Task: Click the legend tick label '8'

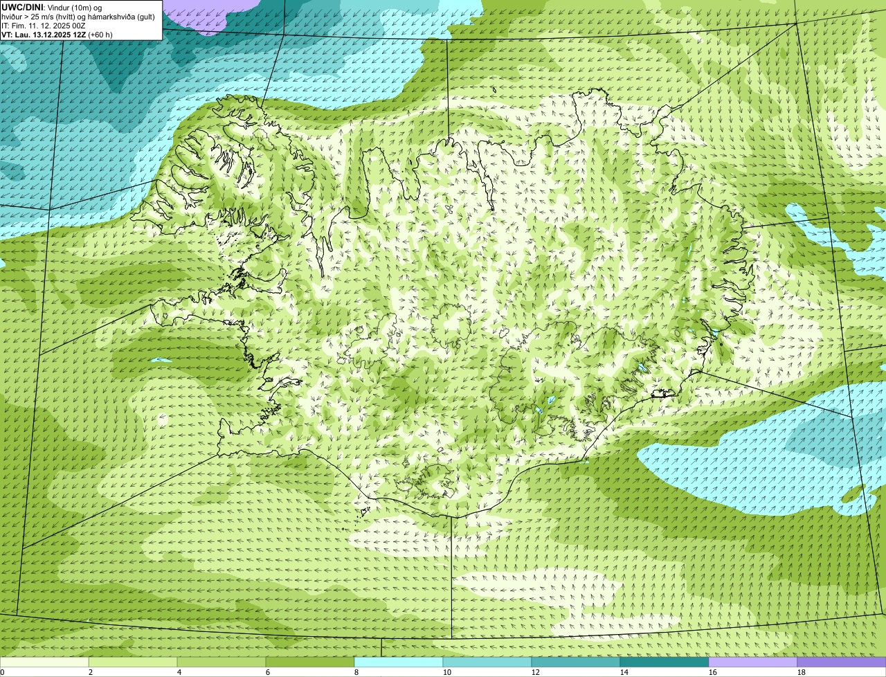Action: (x=356, y=672)
